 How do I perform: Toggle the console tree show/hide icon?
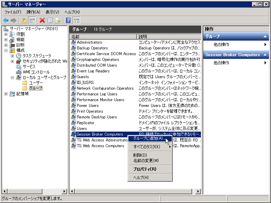coord(32,21)
